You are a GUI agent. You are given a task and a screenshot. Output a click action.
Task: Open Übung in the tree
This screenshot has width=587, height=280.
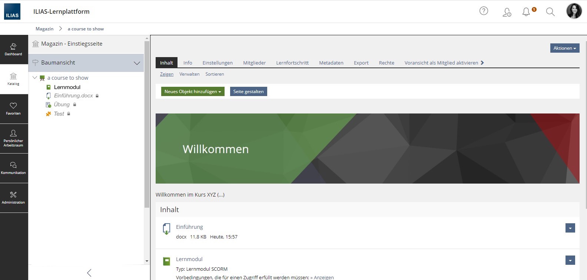coord(62,105)
